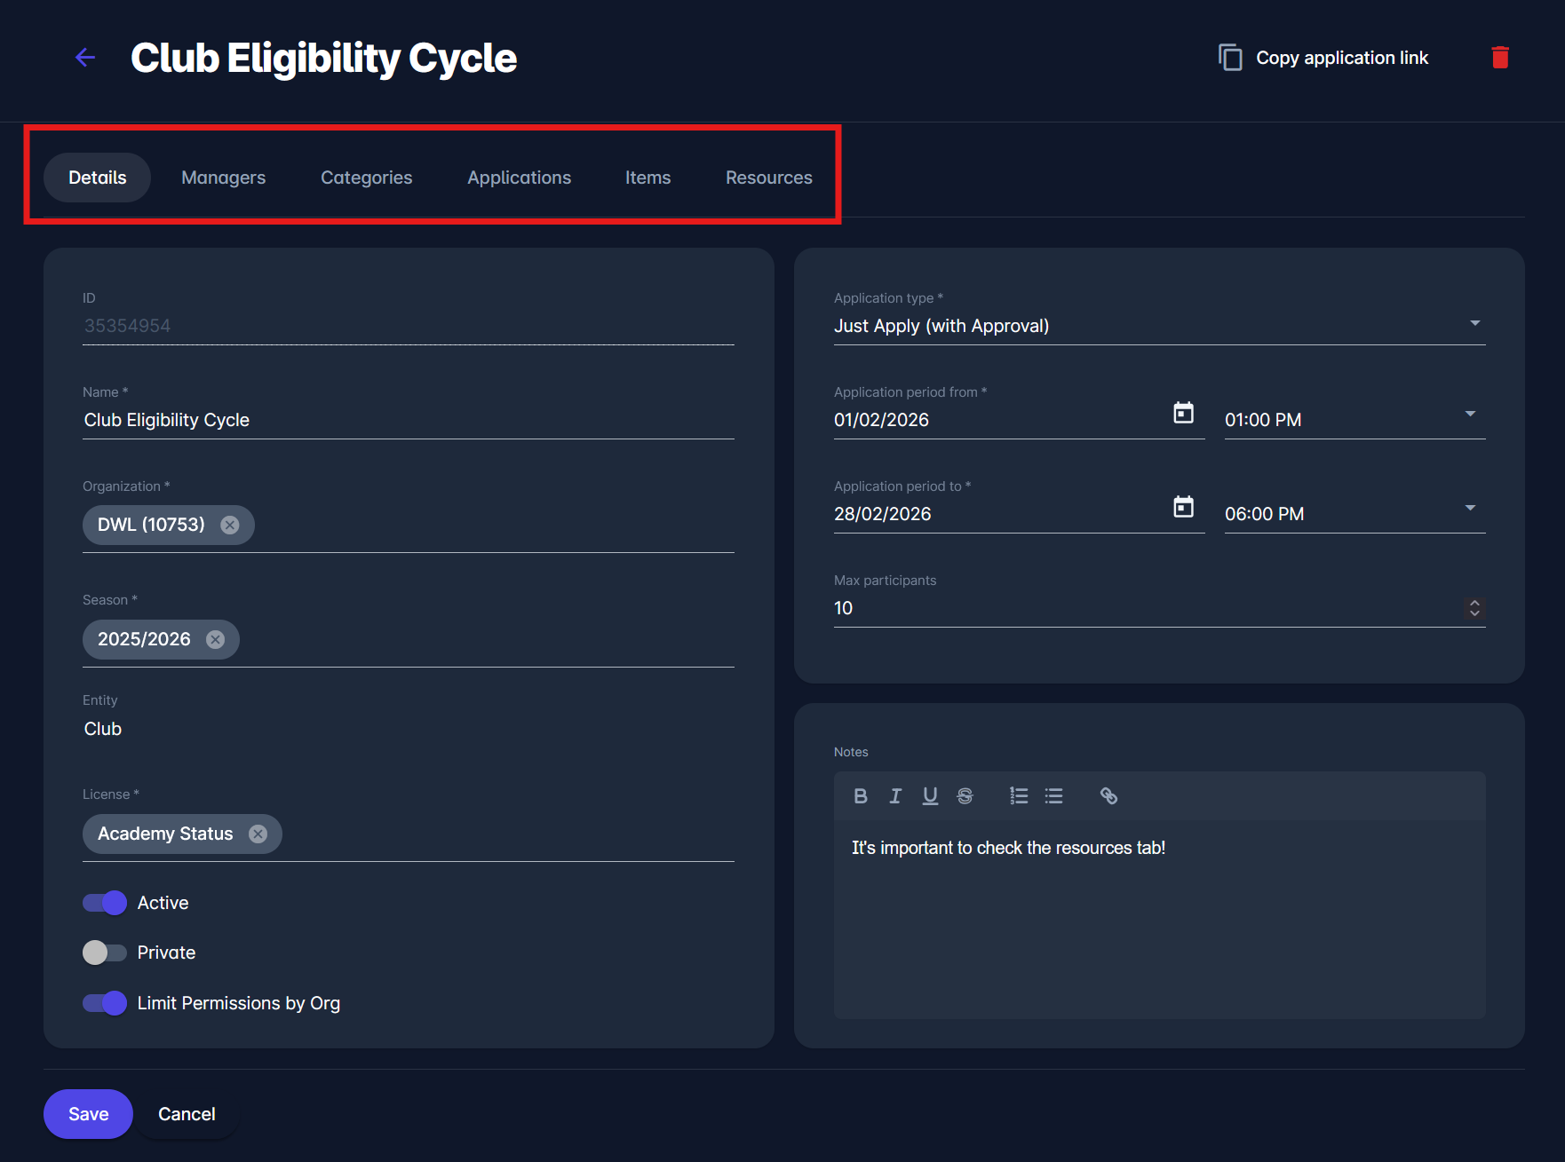
Task: Click the back arrow icon
Action: (85, 58)
